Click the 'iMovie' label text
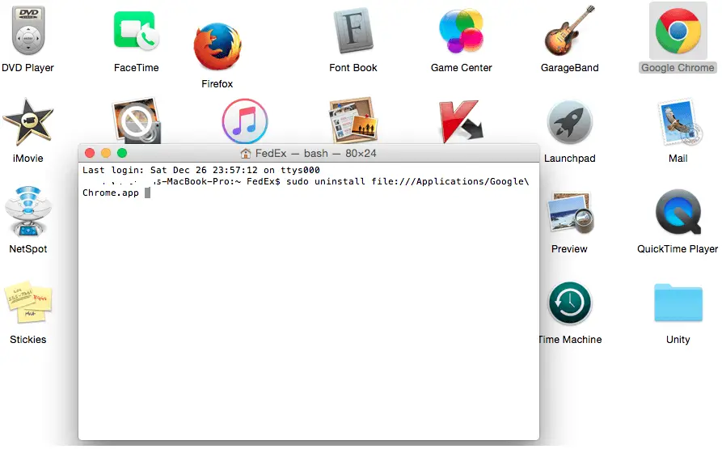 click(x=28, y=159)
